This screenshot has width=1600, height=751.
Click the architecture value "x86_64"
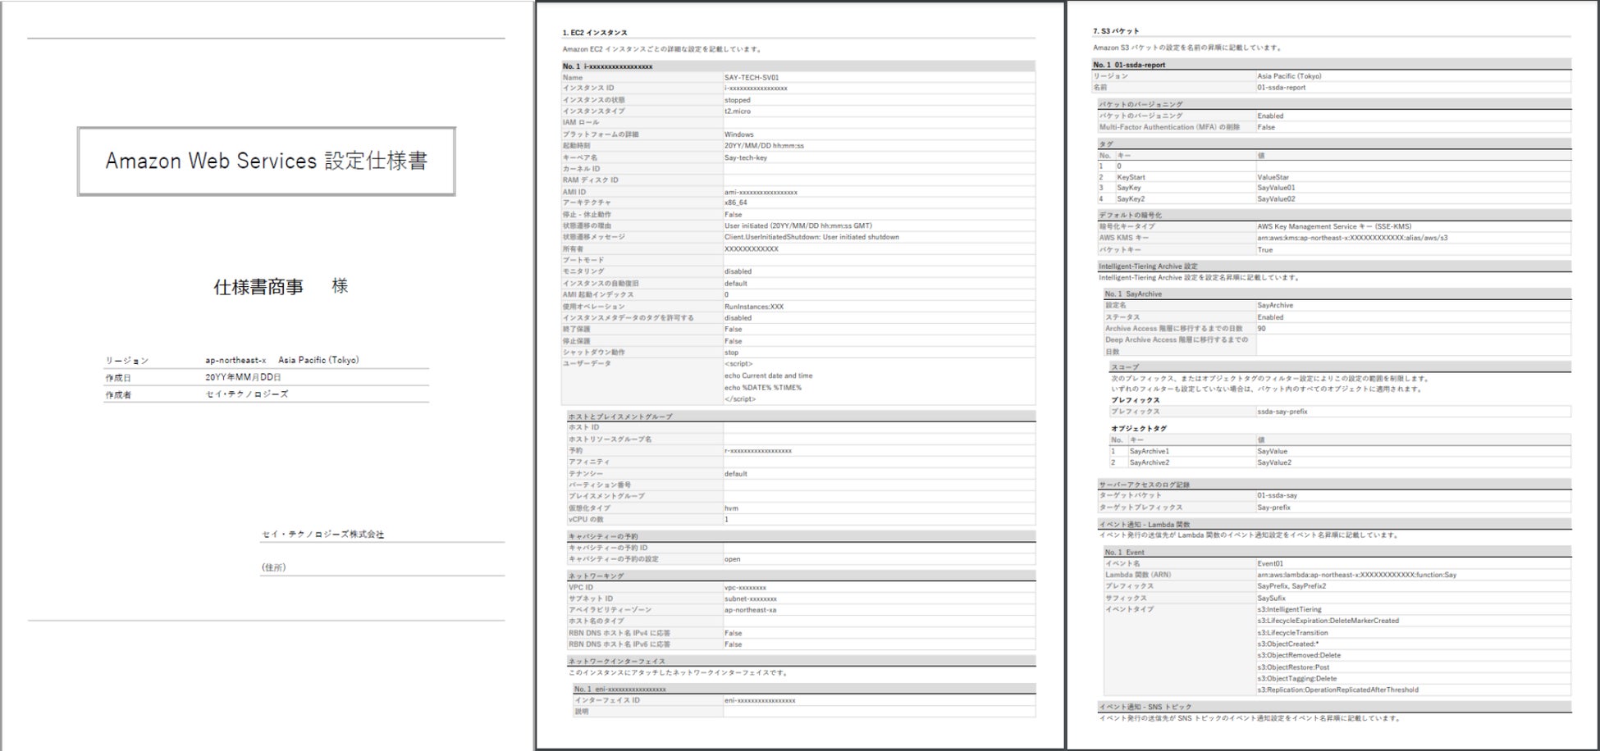tap(736, 203)
